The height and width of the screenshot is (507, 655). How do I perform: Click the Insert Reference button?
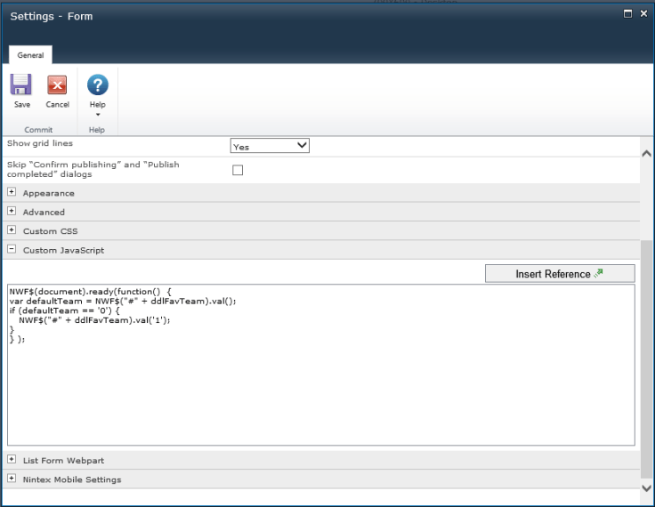pyautogui.click(x=560, y=274)
